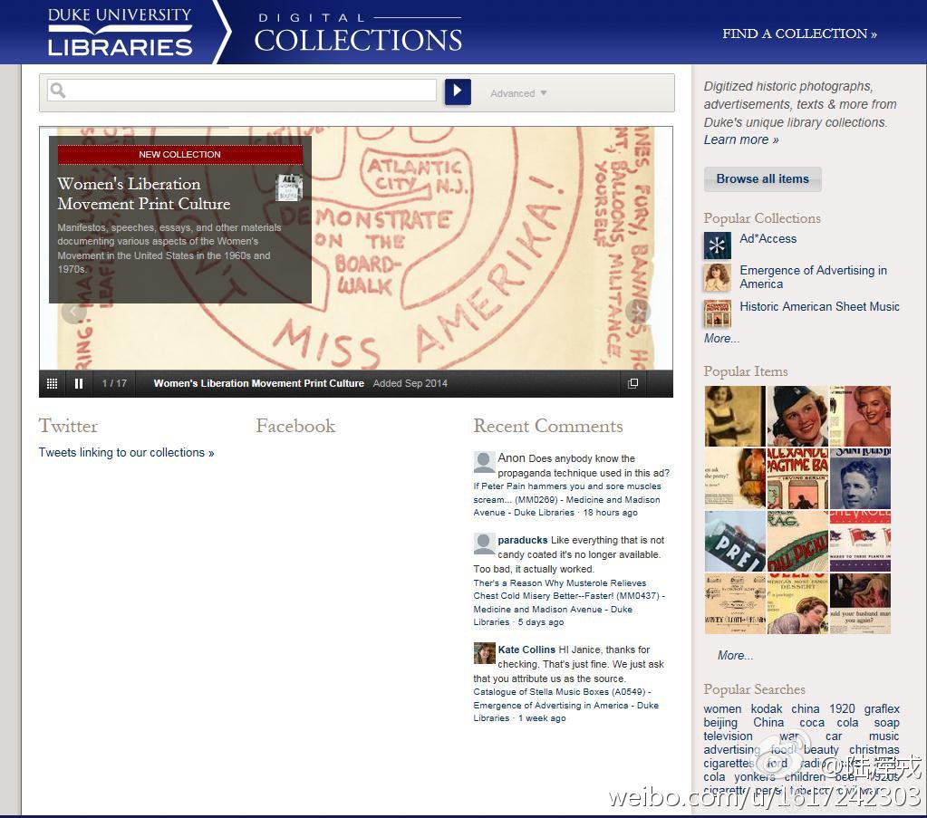The image size is (927, 818).
Task: Click the Learn more link
Action: coord(740,140)
